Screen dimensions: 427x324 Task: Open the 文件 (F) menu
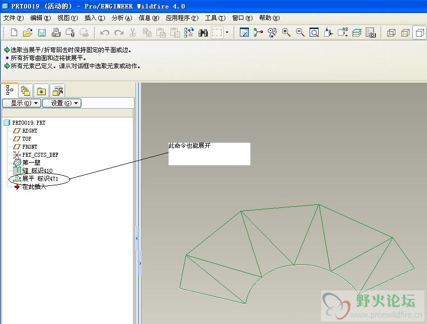pyautogui.click(x=14, y=18)
